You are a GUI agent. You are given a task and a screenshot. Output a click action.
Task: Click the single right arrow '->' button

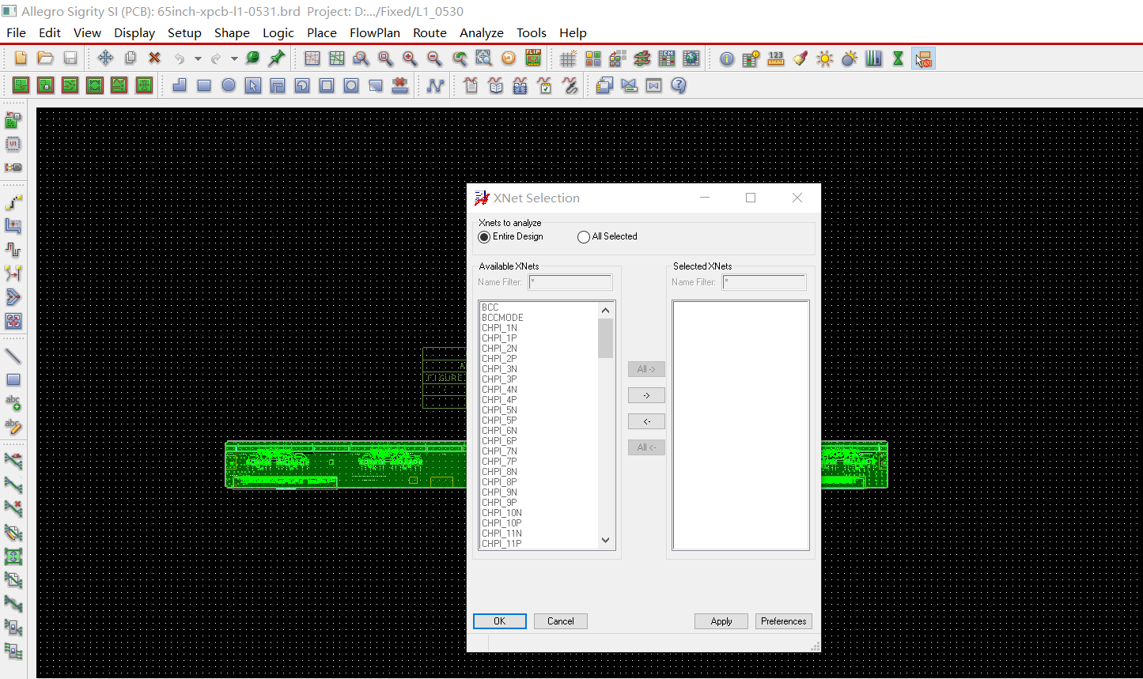[646, 395]
